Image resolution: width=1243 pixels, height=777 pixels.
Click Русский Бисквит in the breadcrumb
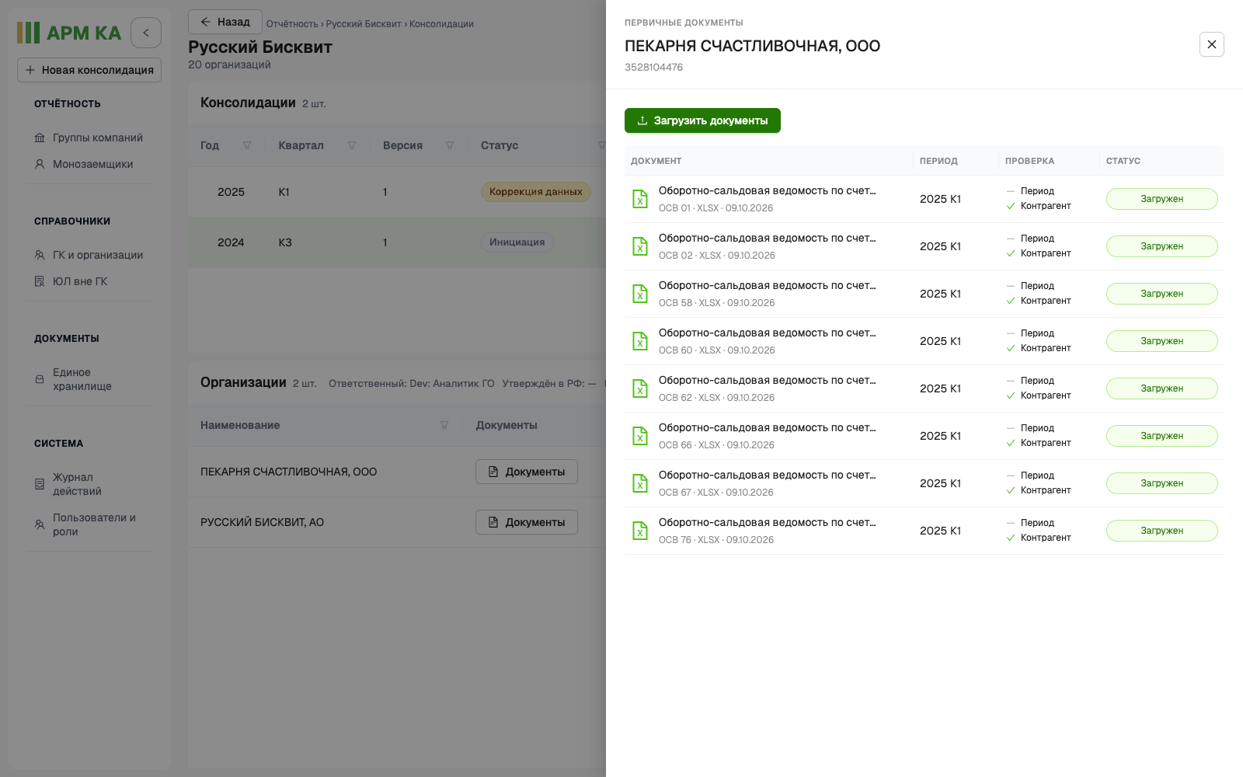[x=364, y=24]
